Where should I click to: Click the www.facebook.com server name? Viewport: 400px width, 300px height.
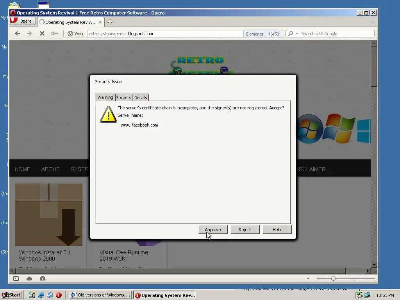(x=139, y=125)
